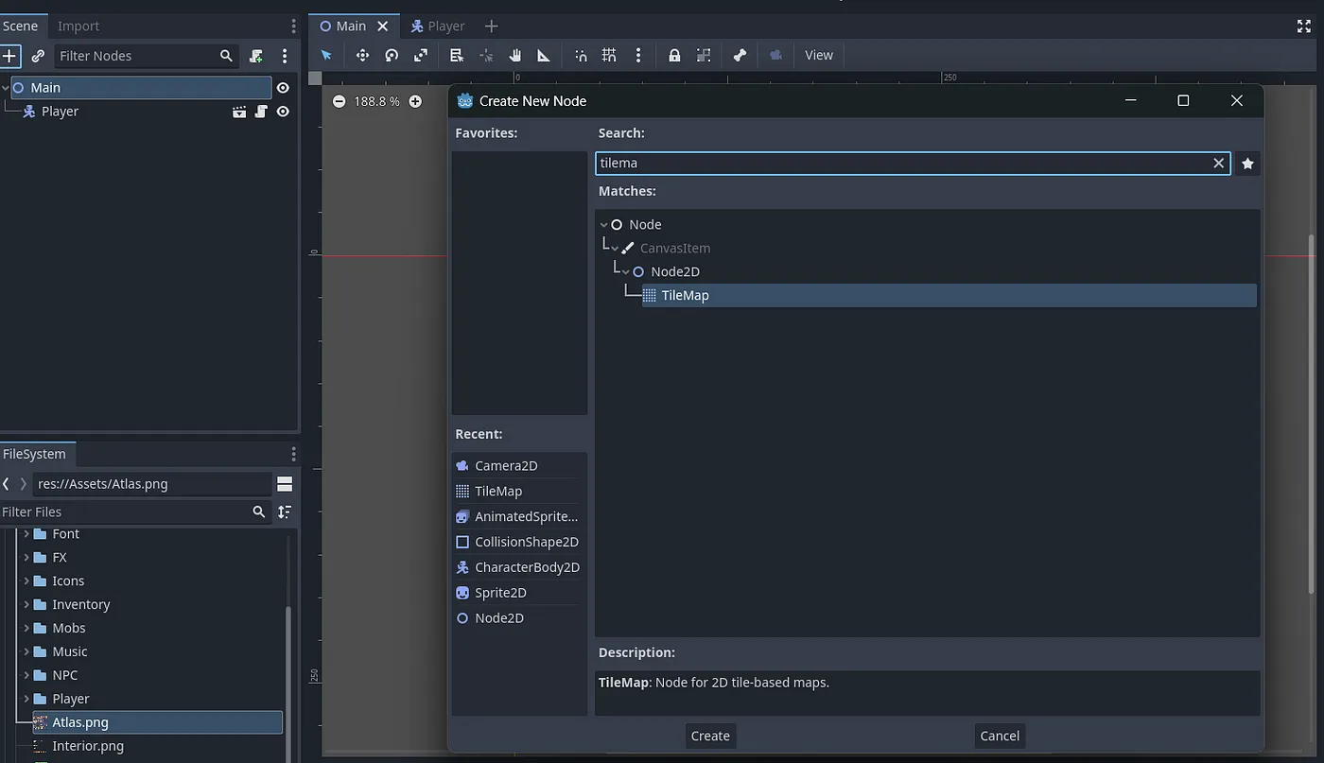Click the Cancel button
The image size is (1324, 763).
pyautogui.click(x=999, y=736)
